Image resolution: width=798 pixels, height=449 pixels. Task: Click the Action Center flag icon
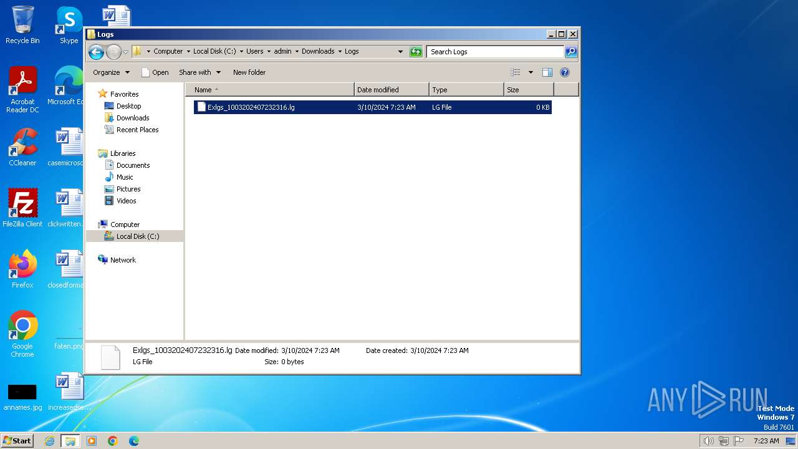click(739, 441)
